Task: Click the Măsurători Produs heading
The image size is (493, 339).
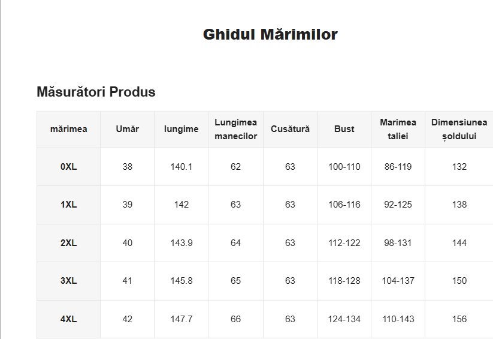Action: [96, 92]
